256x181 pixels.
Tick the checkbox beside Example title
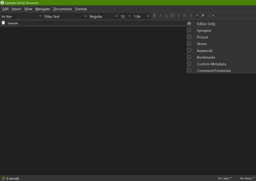4,23
